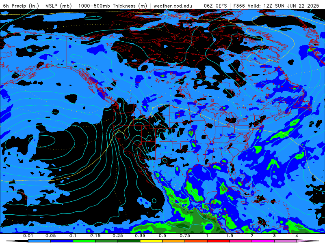Click the '06Z GEFS' model run label
The image size is (325, 243).
pyautogui.click(x=216, y=6)
